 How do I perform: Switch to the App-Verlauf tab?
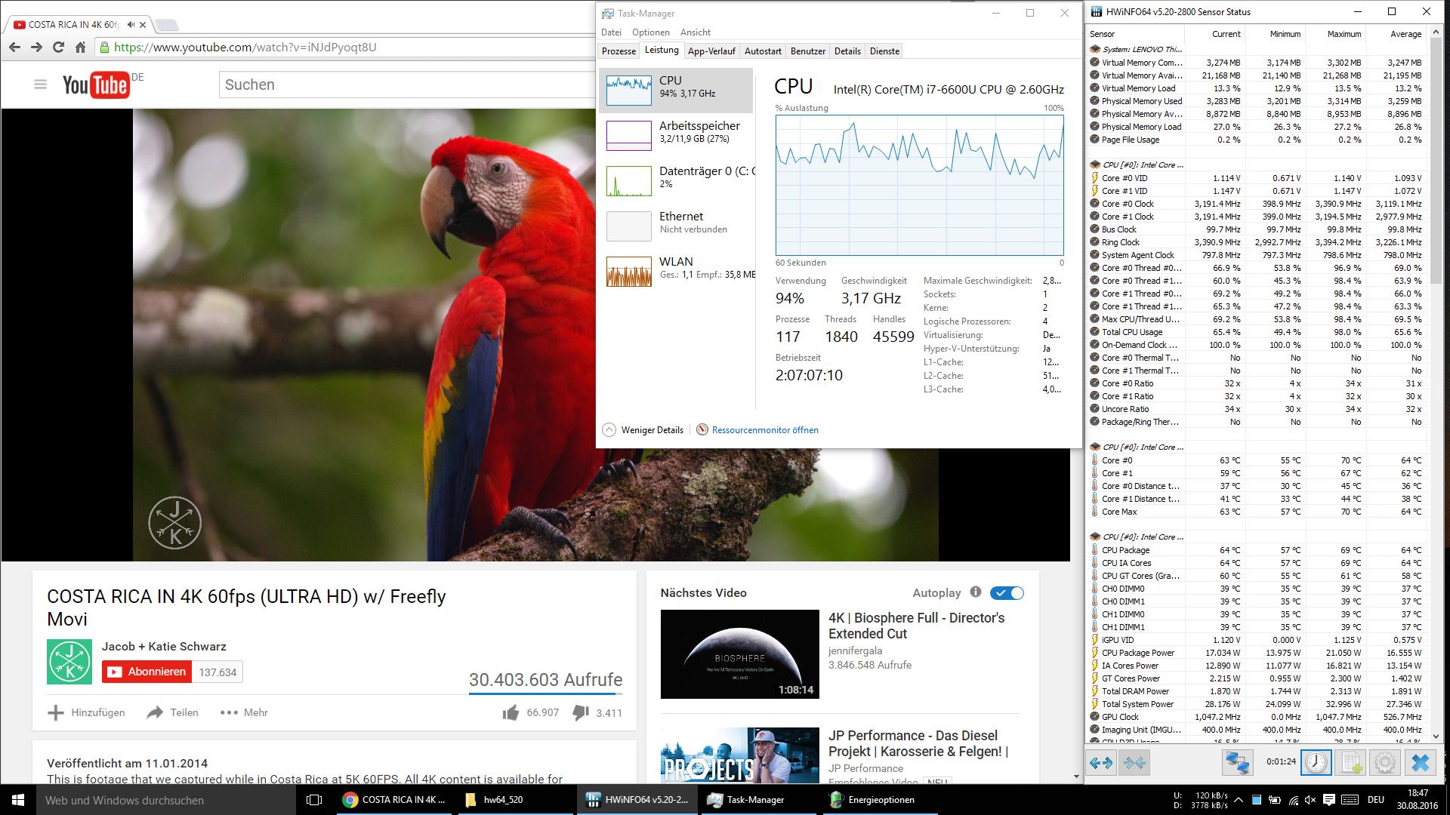pyautogui.click(x=711, y=51)
